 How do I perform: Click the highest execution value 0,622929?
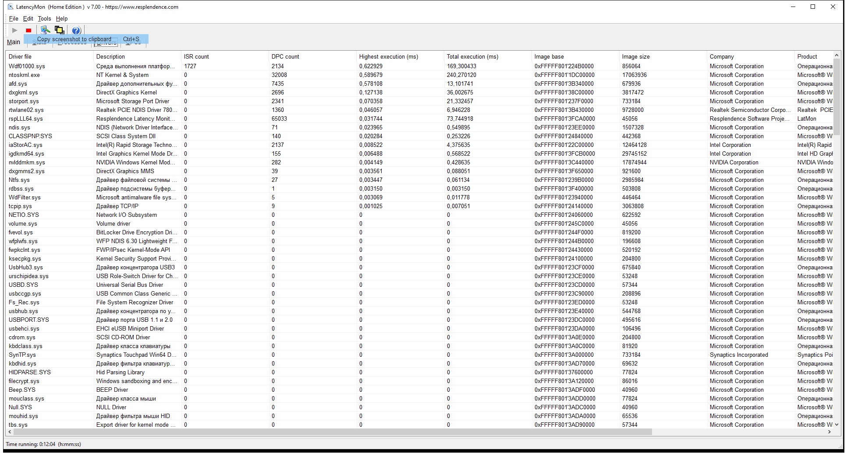[x=371, y=66]
